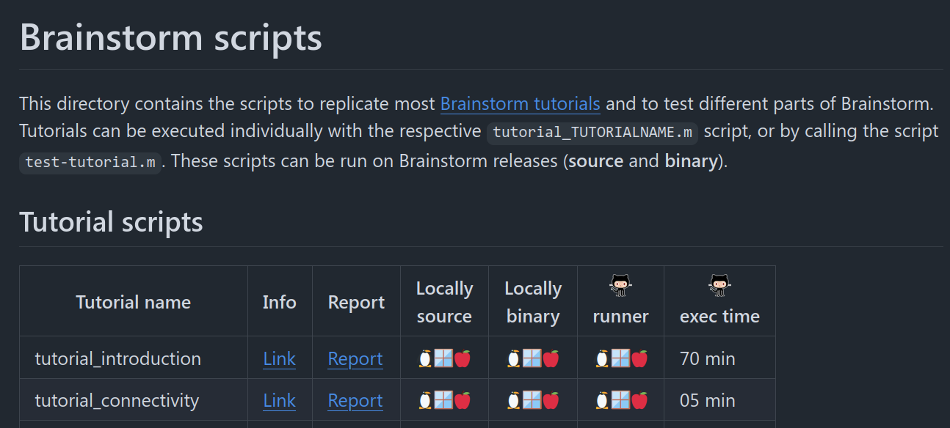Click the penguin icon in tutorial_connectivity Locally binary
The height and width of the screenshot is (428, 950).
tap(515, 401)
